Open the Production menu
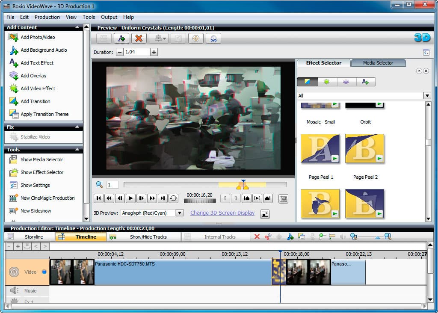Screen dimensions: 438x313 pos(47,17)
